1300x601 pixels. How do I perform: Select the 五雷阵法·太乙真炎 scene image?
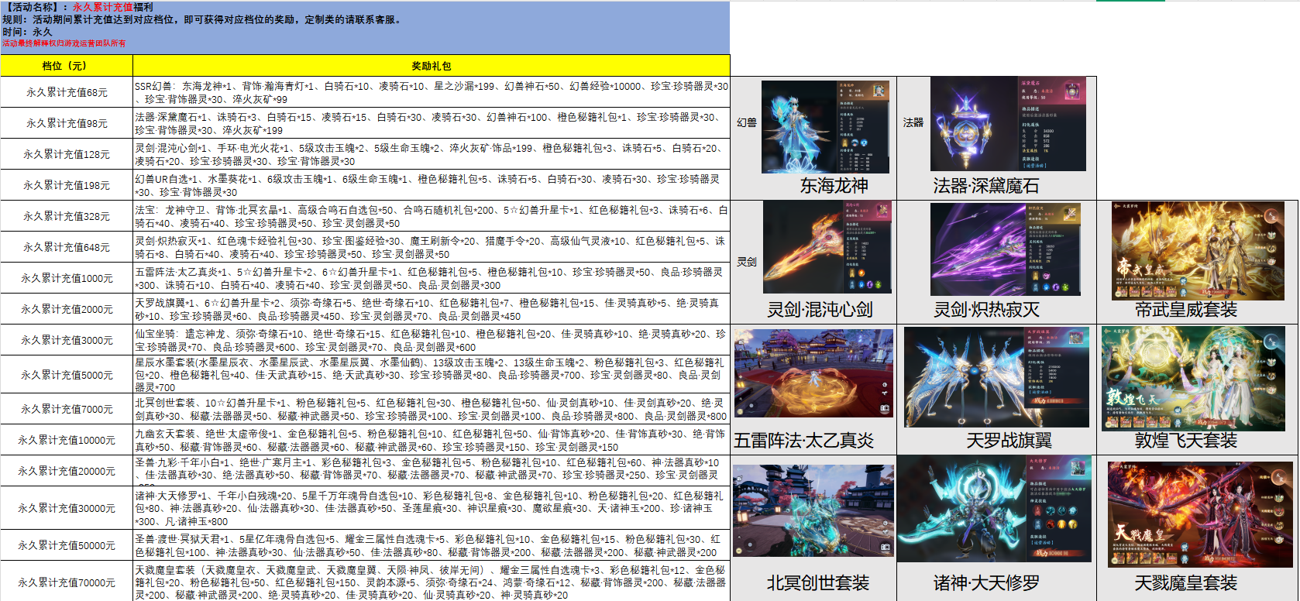point(813,373)
